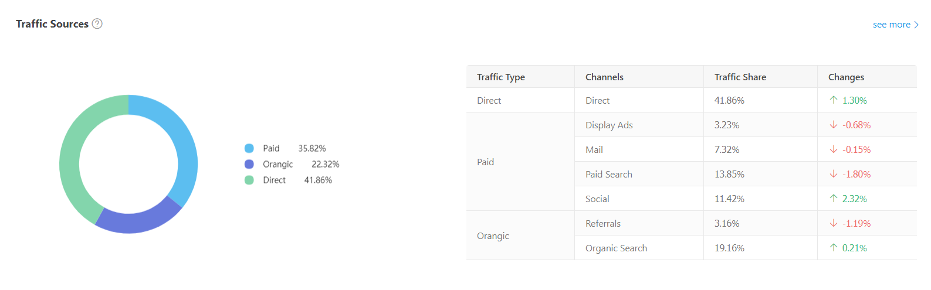Click the down arrow beside -0.15% change
Viewport: 931px width, 290px height.
click(834, 149)
